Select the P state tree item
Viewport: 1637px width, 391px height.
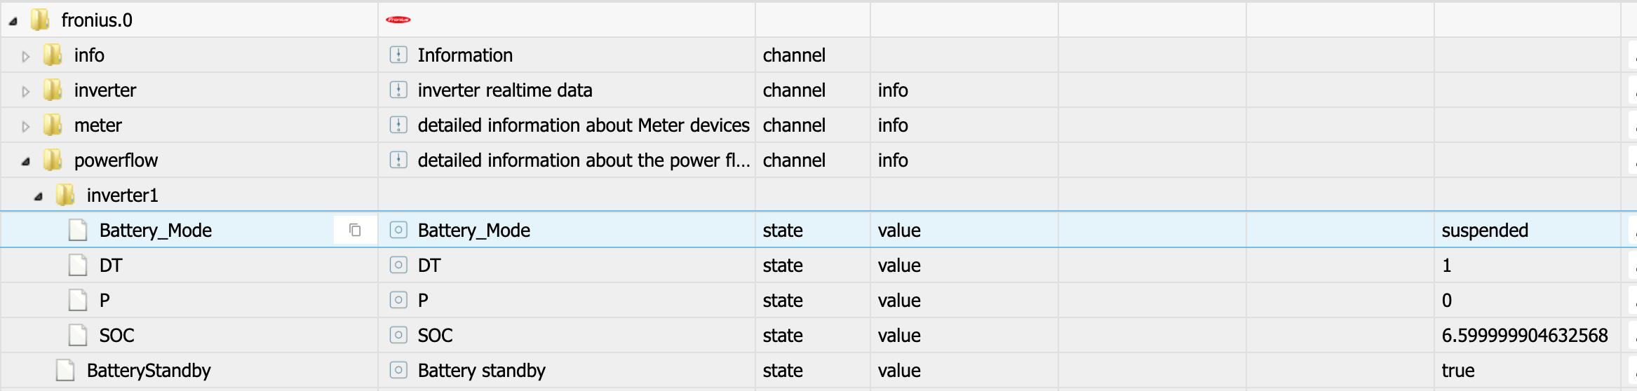pyautogui.click(x=105, y=300)
